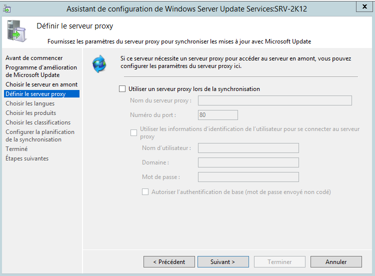The image size is (375, 276).
Task: Click the 'Mot de passe' input field
Action: pos(248,177)
